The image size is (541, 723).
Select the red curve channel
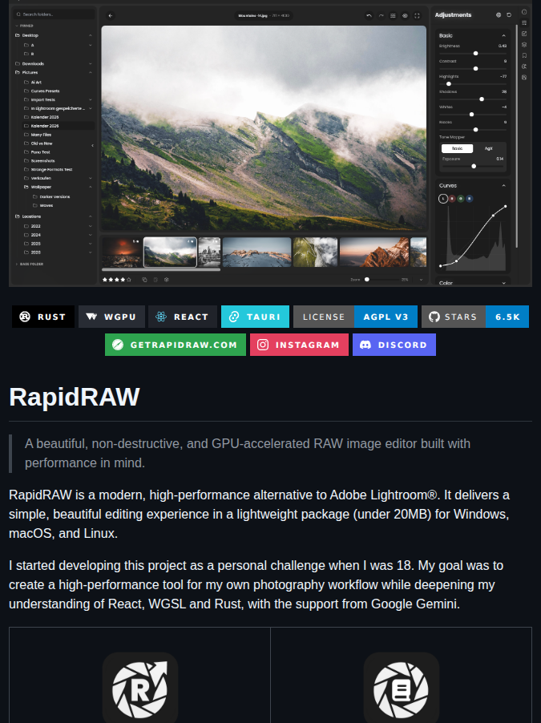click(453, 199)
